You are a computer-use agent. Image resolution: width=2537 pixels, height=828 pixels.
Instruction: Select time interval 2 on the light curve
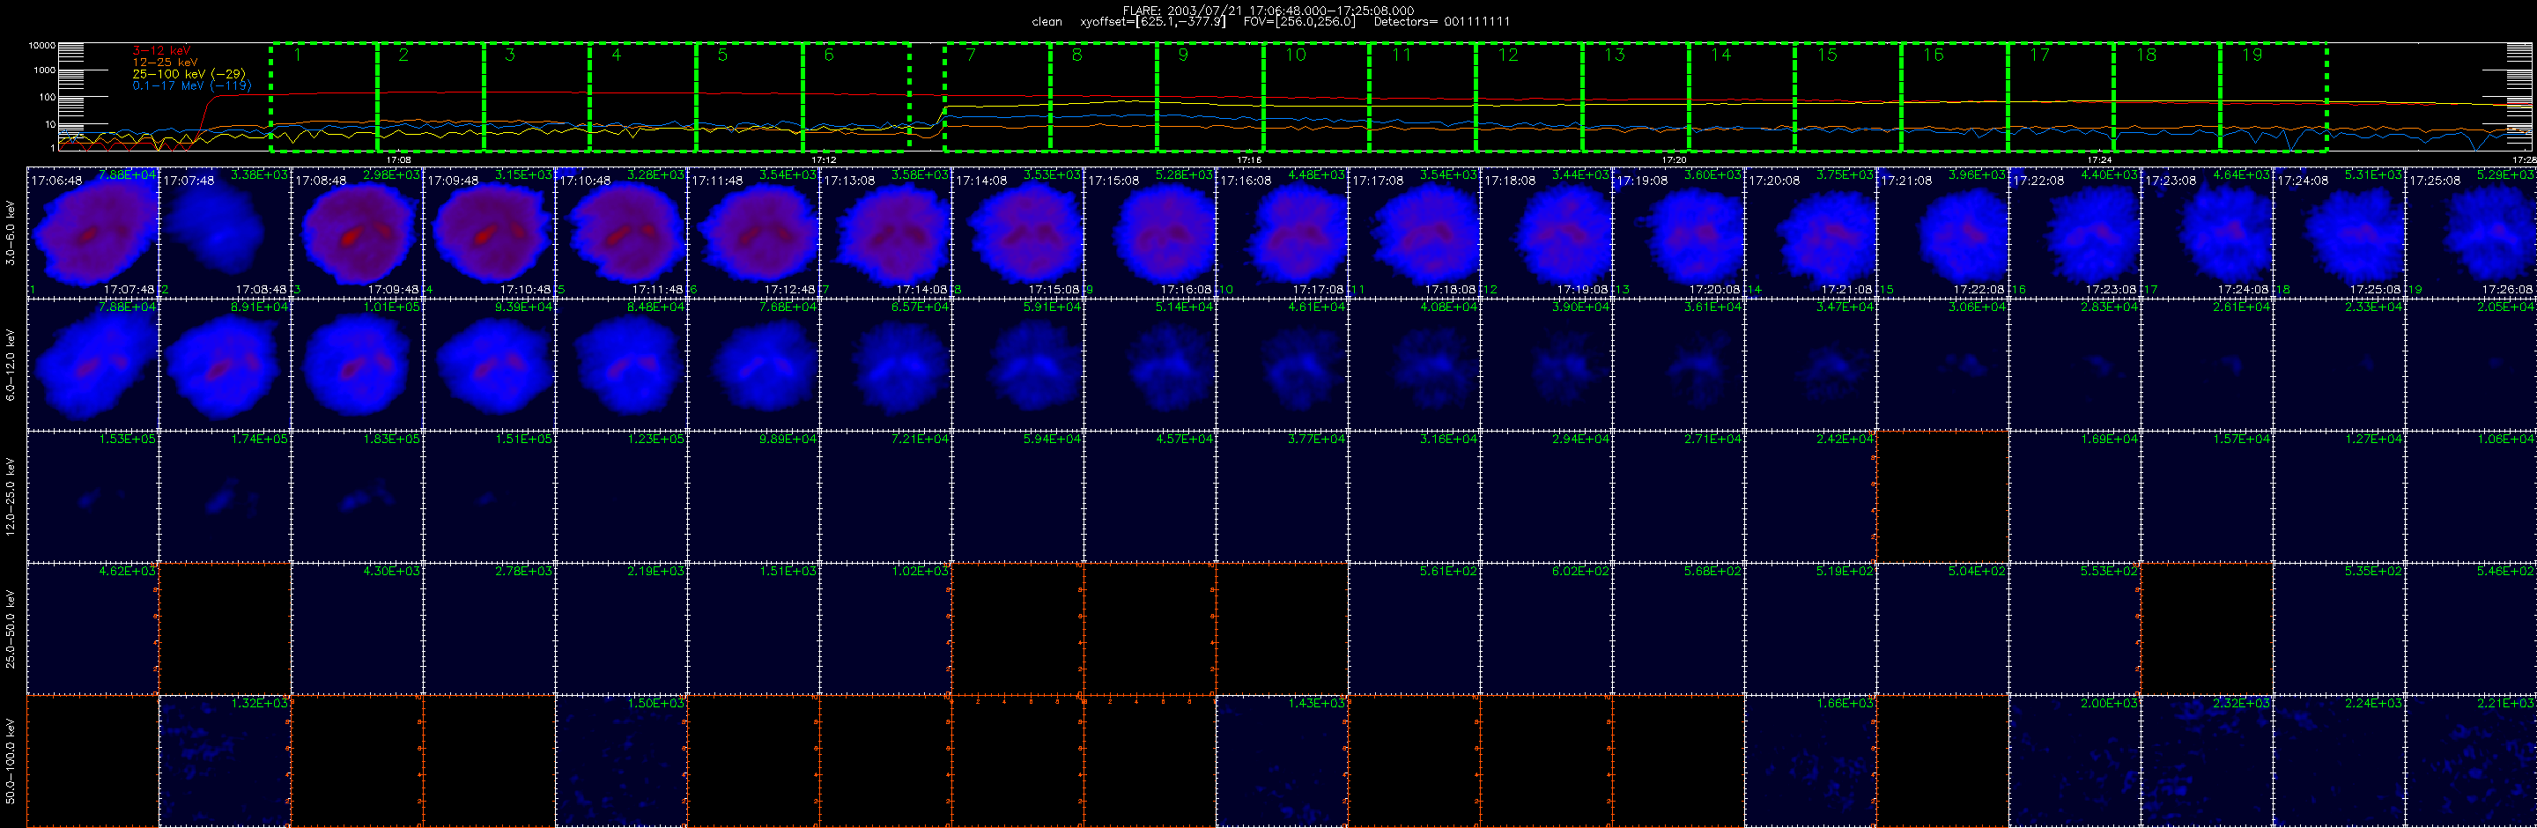coord(431,97)
